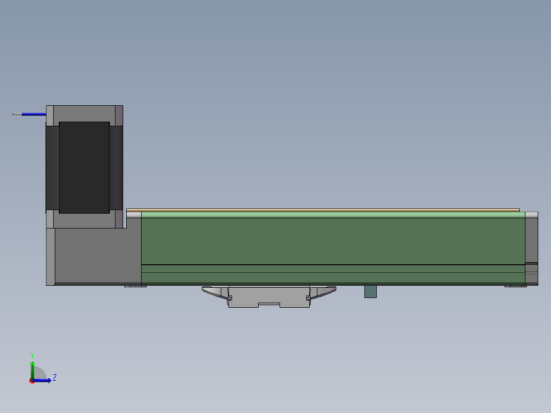Click the green Y axis arrow in the triad

coord(32,365)
